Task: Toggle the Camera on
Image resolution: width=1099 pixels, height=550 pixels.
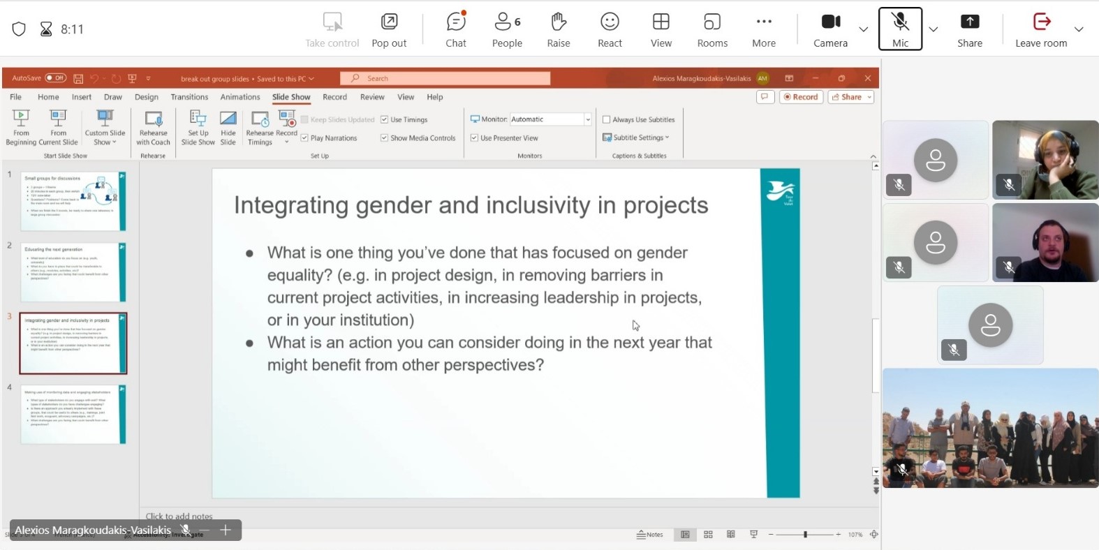Action: point(830,29)
